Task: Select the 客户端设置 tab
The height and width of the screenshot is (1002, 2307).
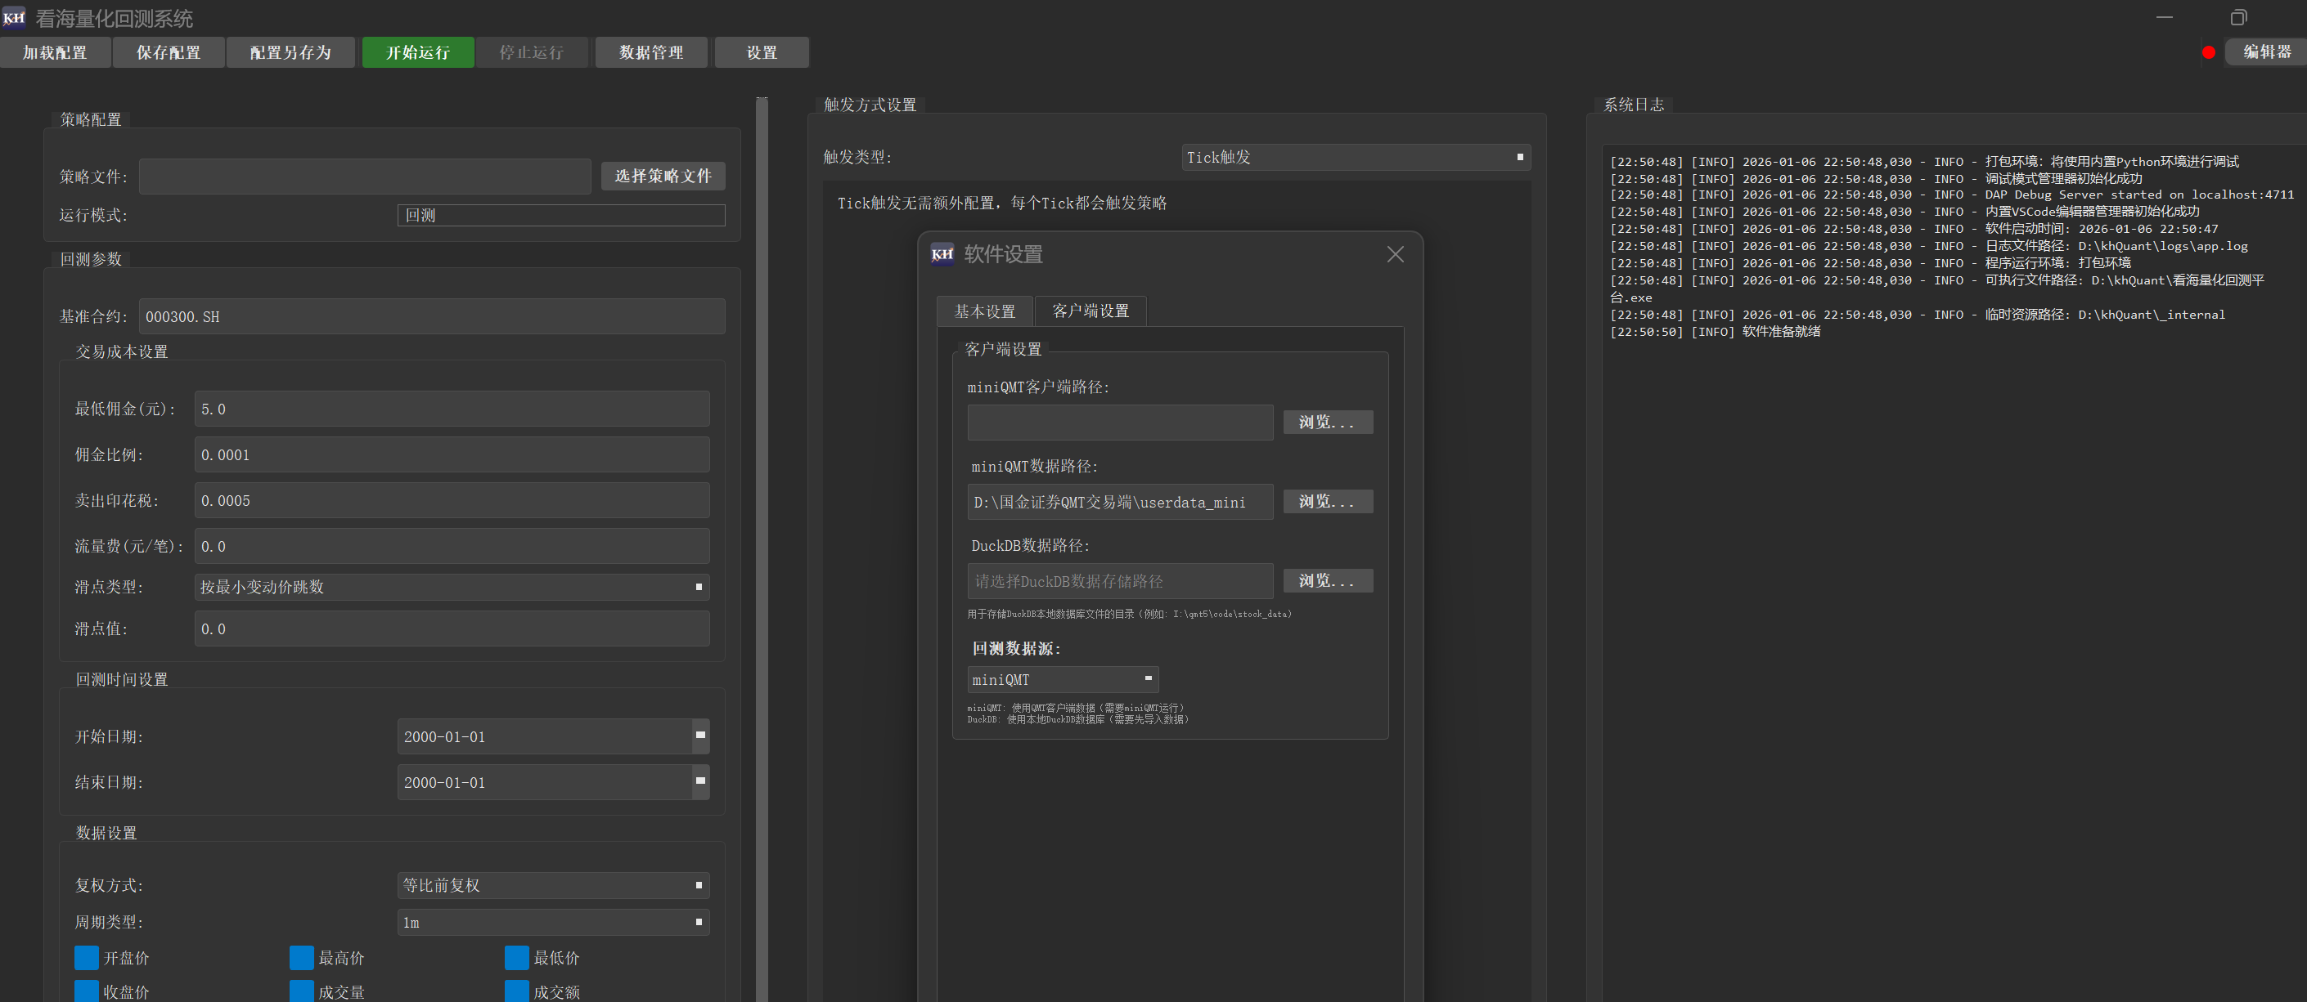Action: (x=1090, y=311)
